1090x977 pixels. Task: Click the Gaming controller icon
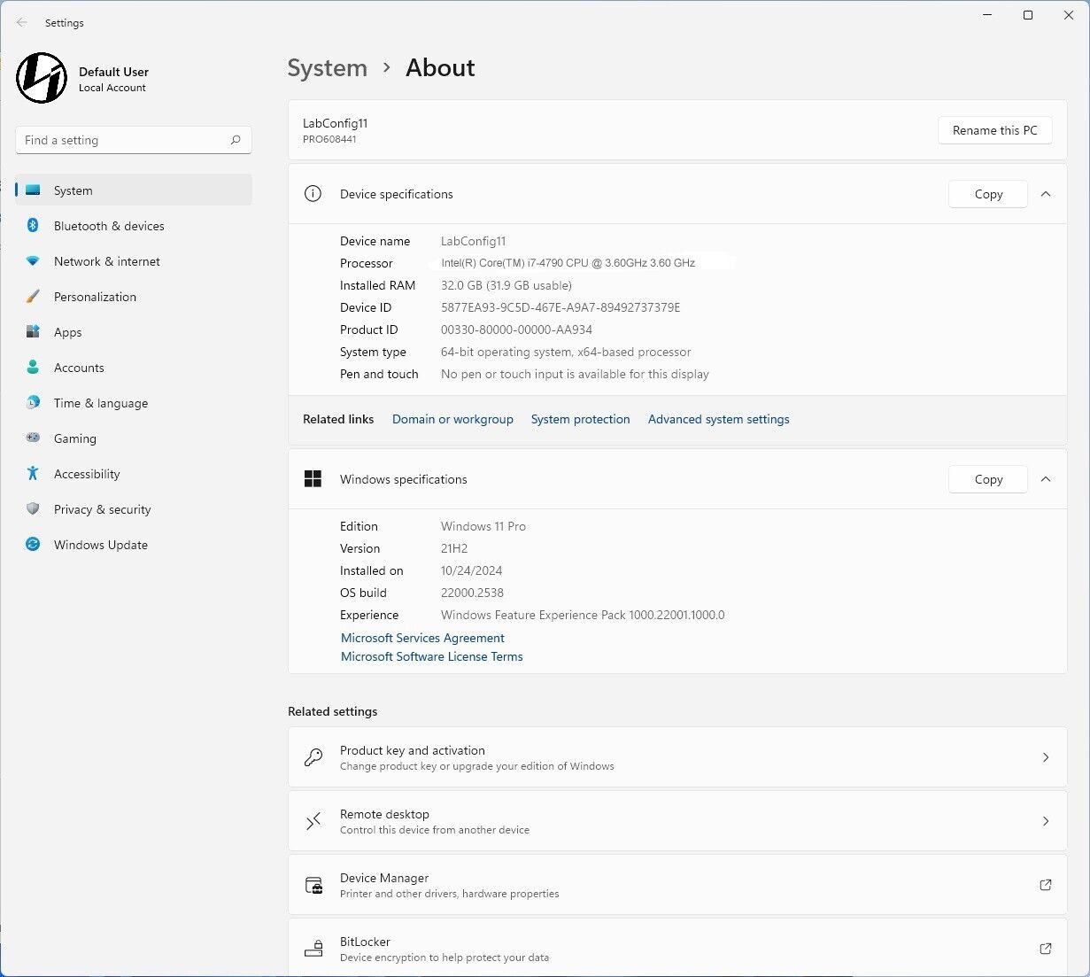[33, 438]
